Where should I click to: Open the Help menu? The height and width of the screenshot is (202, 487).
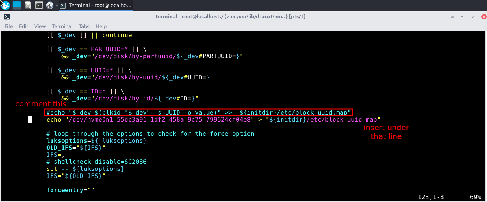click(101, 26)
